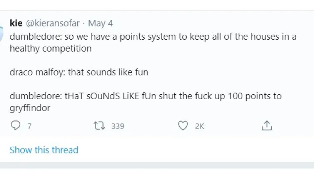
Task: Click the retweet count 339
Action: tap(118, 126)
